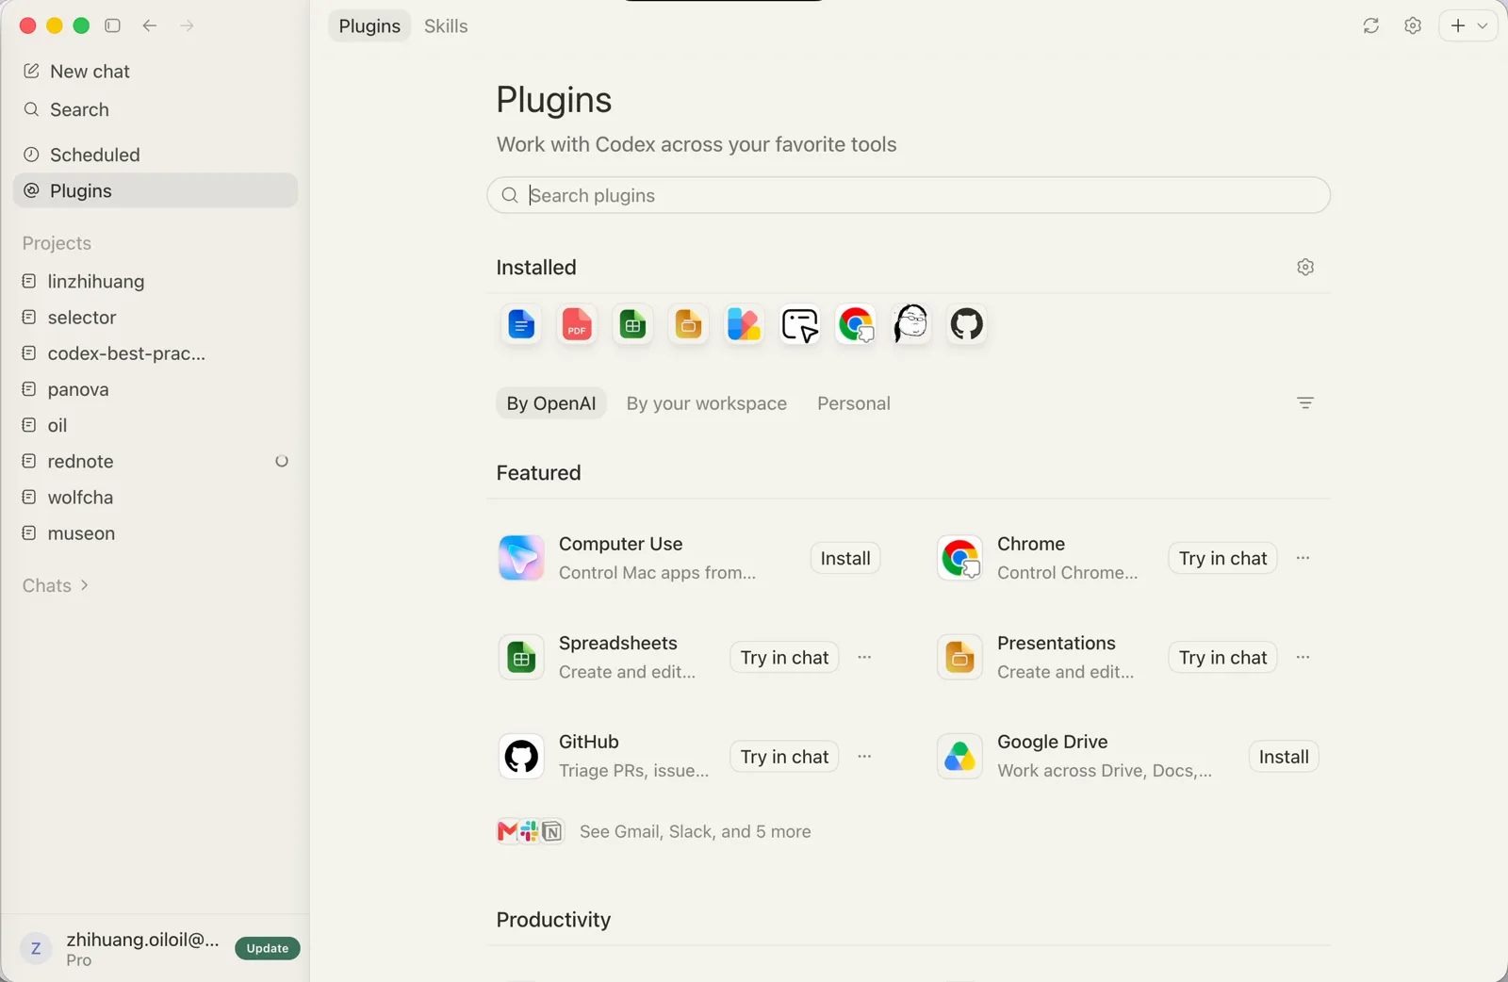The image size is (1508, 982).
Task: Open 'See Gmail, Slack, and 5 more' link
Action: point(696,831)
